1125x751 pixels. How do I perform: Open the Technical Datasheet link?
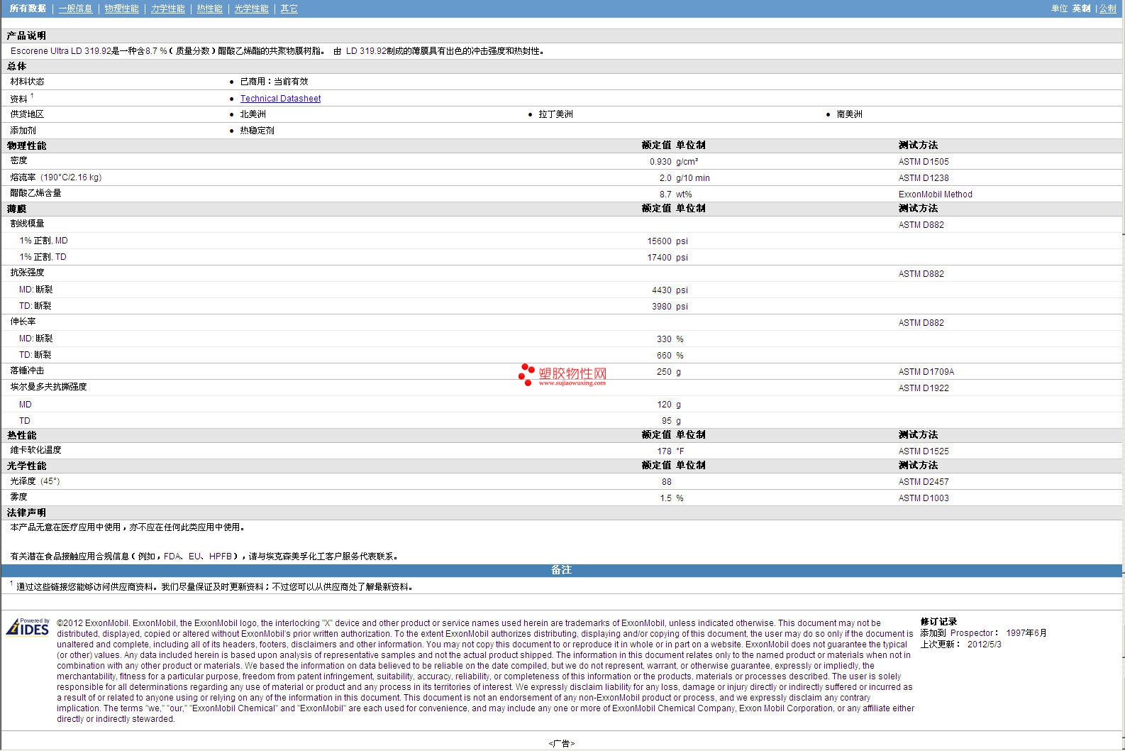[x=280, y=99]
